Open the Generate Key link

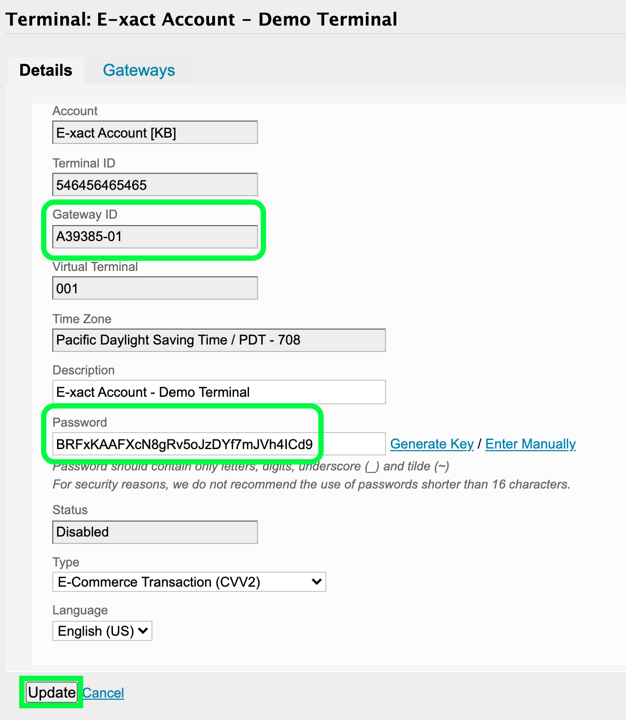pos(432,443)
